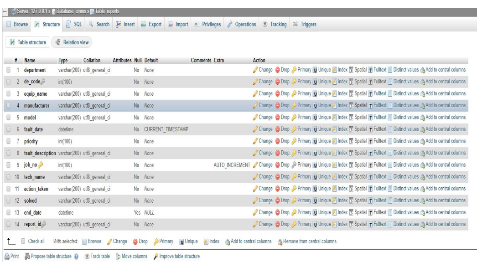Click With selected Change link

120,241
